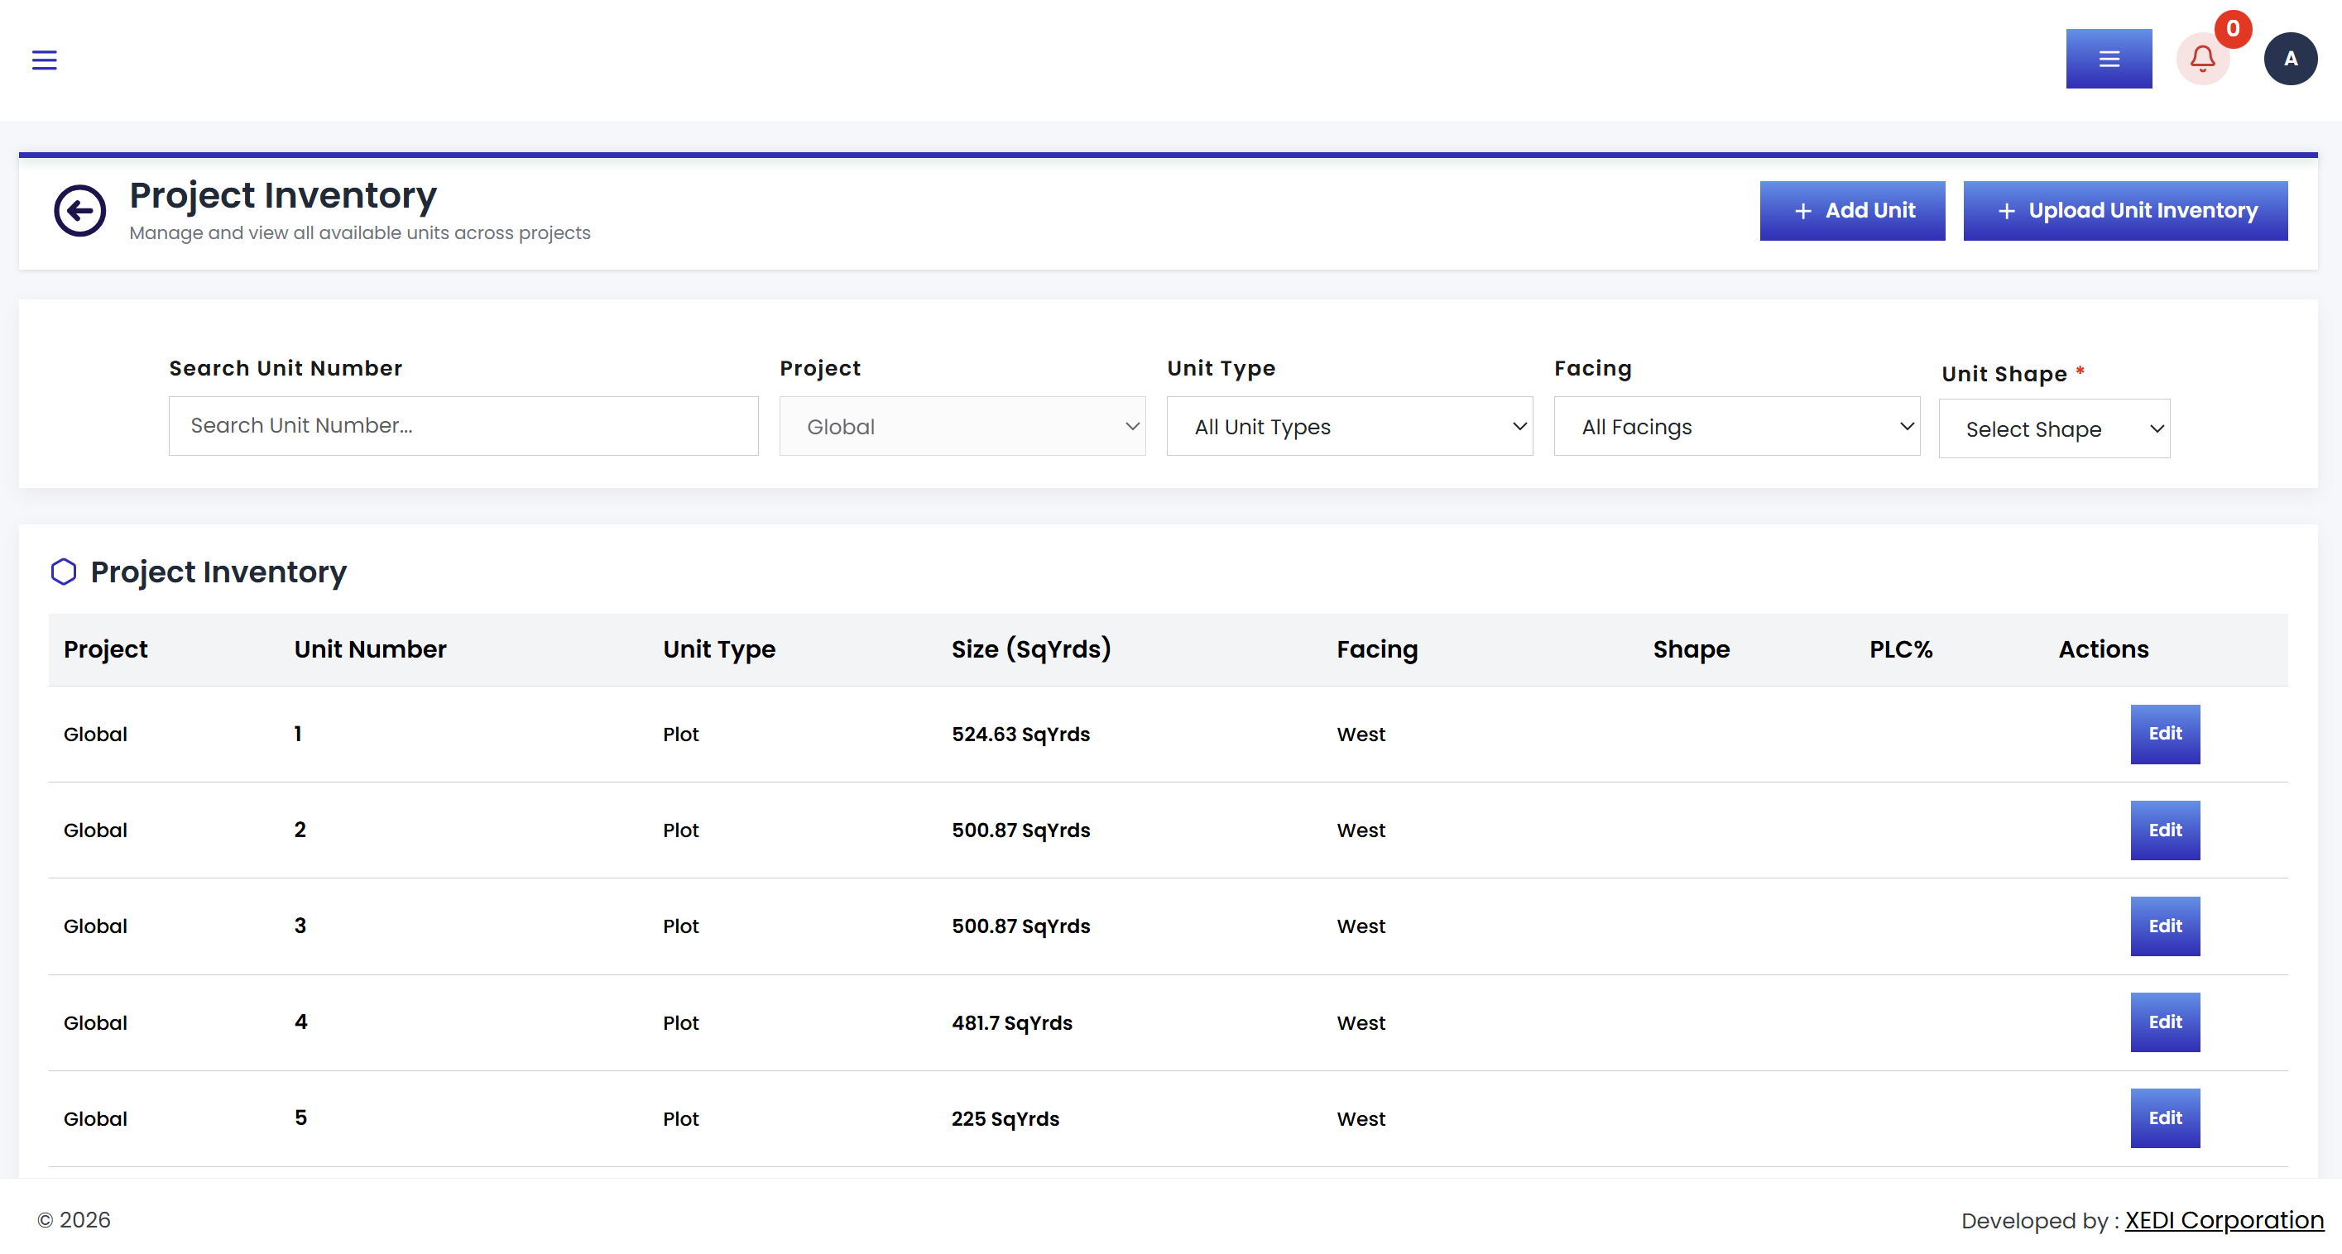This screenshot has height=1254, width=2342.
Task: Click the Facing column header
Action: click(x=1376, y=649)
